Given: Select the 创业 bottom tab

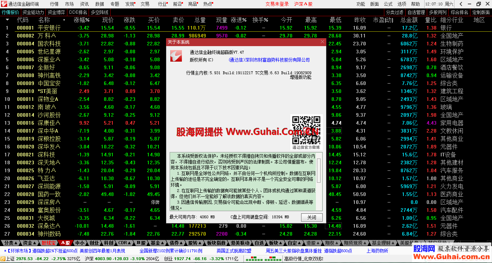Looking at the screenshot, I should click(94, 243).
